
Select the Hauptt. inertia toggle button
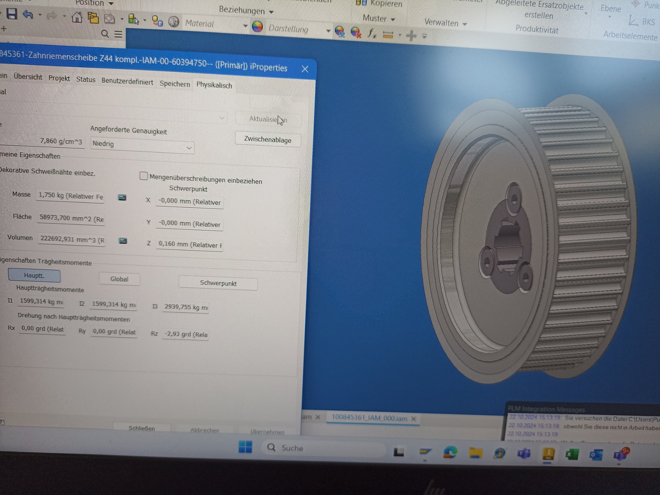(34, 276)
